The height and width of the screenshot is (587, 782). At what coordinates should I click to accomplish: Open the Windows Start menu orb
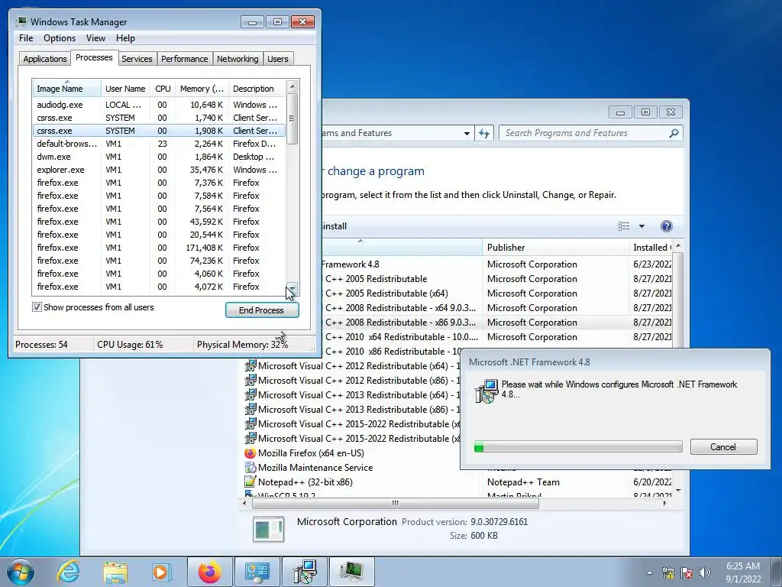21,572
